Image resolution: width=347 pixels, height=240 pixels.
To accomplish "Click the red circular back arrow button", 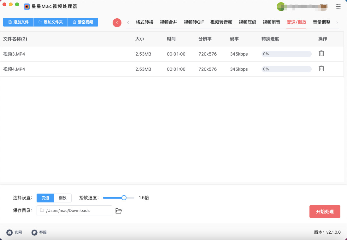I will (x=117, y=22).
